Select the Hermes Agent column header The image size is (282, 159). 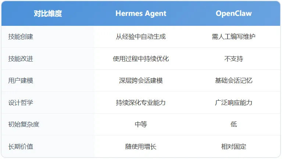141,14
